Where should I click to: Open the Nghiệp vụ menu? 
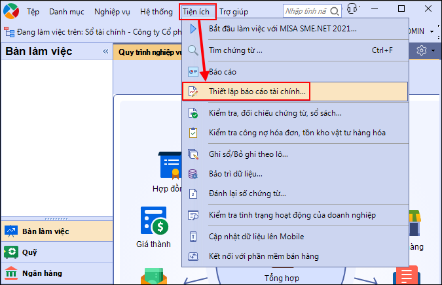click(x=112, y=12)
